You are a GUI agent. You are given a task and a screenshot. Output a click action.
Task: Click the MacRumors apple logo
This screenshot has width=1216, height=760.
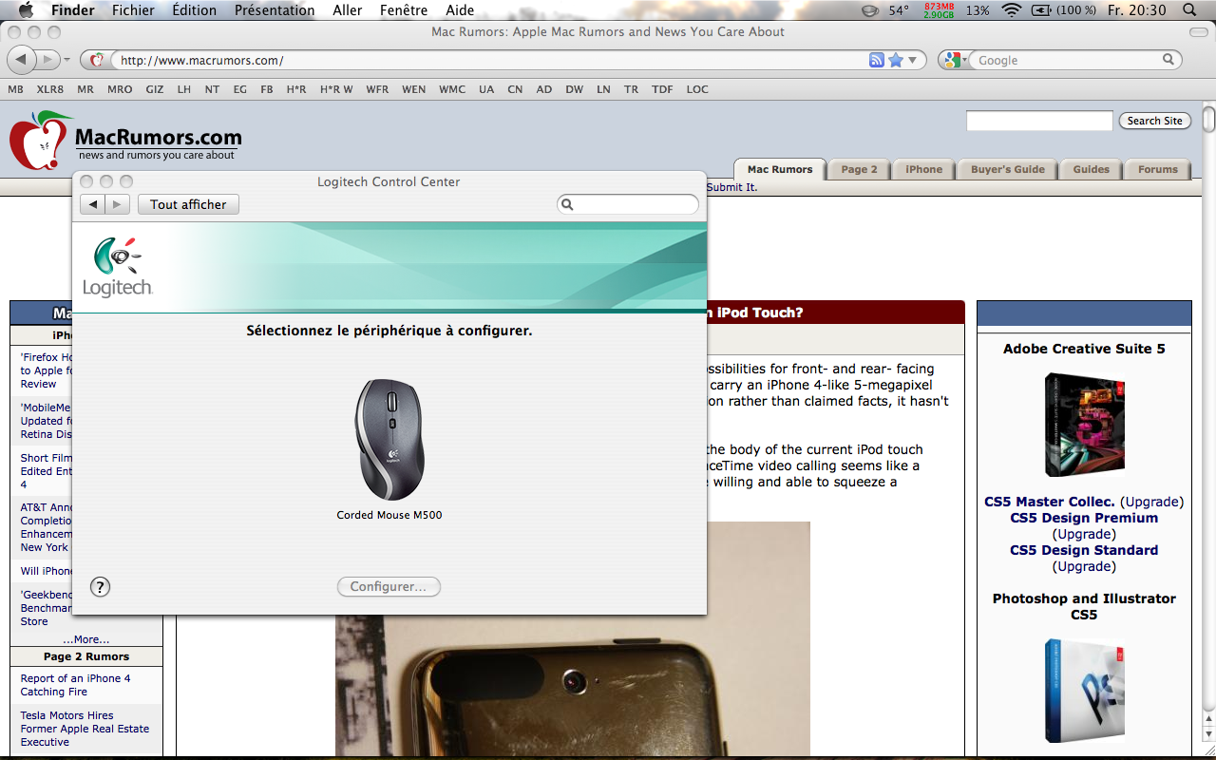[x=39, y=140]
